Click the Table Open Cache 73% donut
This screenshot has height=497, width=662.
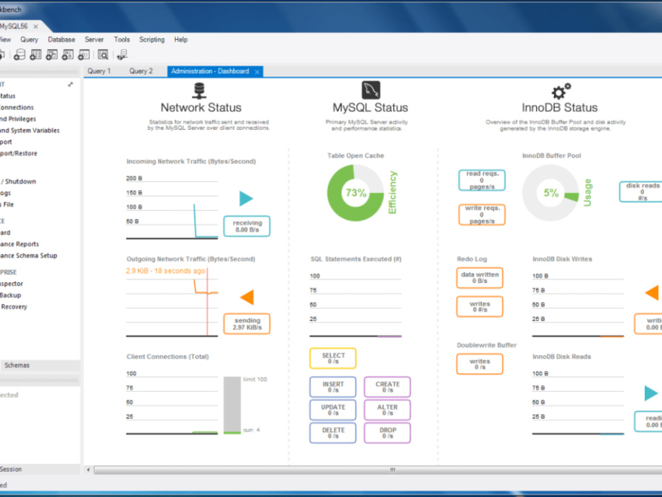tap(355, 193)
